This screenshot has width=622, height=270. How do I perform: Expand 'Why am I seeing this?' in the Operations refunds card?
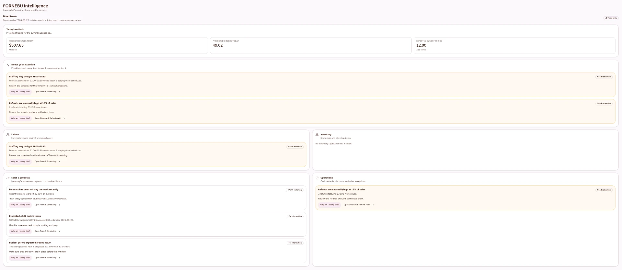tap(329, 205)
